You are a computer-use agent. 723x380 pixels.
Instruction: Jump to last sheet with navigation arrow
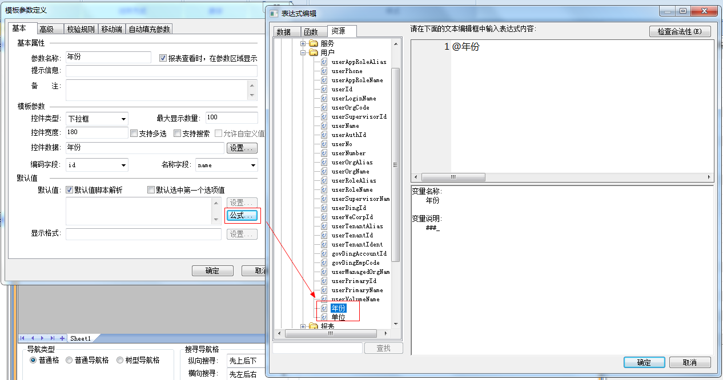pyautogui.click(x=53, y=338)
